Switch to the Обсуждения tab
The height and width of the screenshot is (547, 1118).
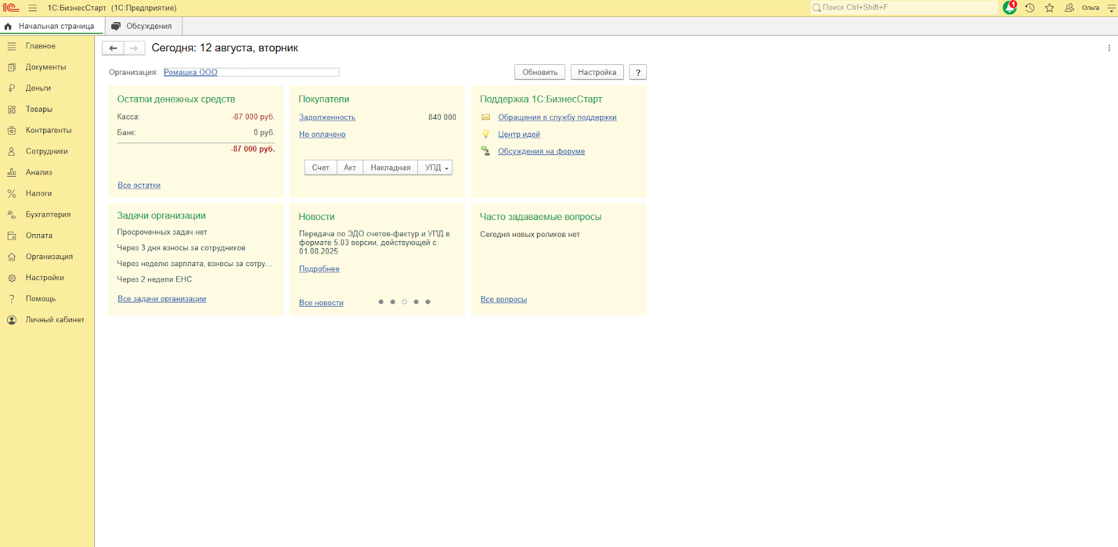(x=143, y=26)
